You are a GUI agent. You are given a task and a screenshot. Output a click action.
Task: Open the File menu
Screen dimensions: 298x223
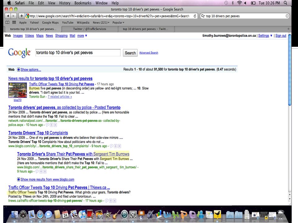point(31,3)
